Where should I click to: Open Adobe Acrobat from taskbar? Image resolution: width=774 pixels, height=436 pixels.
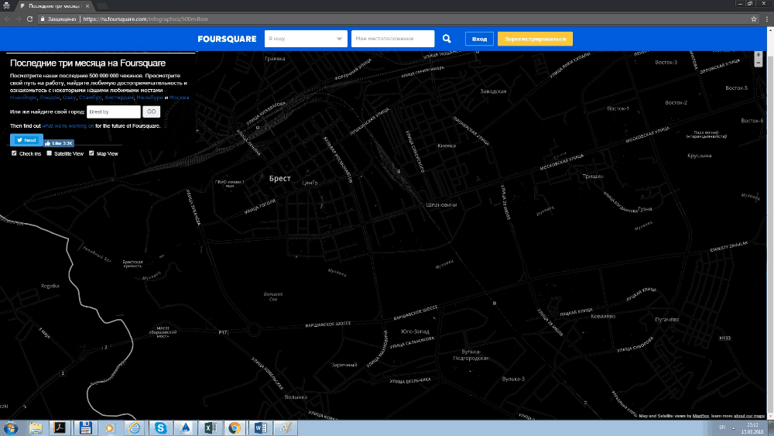click(60, 427)
